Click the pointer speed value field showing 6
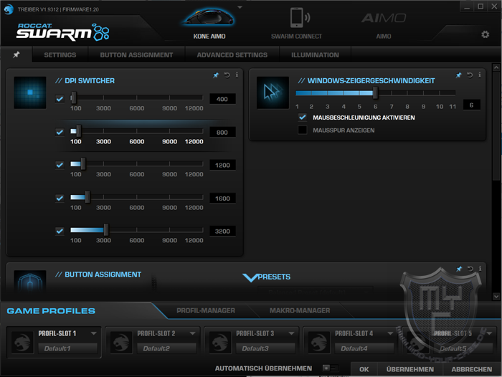This screenshot has height=377, width=502. click(x=472, y=105)
